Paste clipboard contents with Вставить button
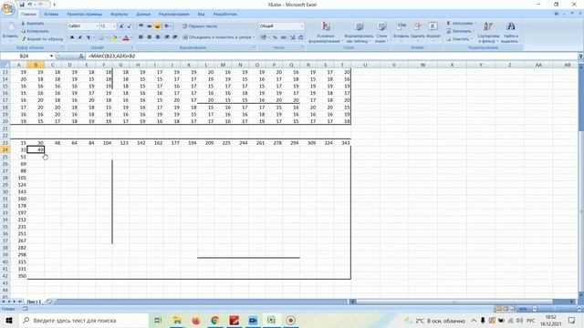Image resolution: width=584 pixels, height=328 pixels. click(x=10, y=31)
